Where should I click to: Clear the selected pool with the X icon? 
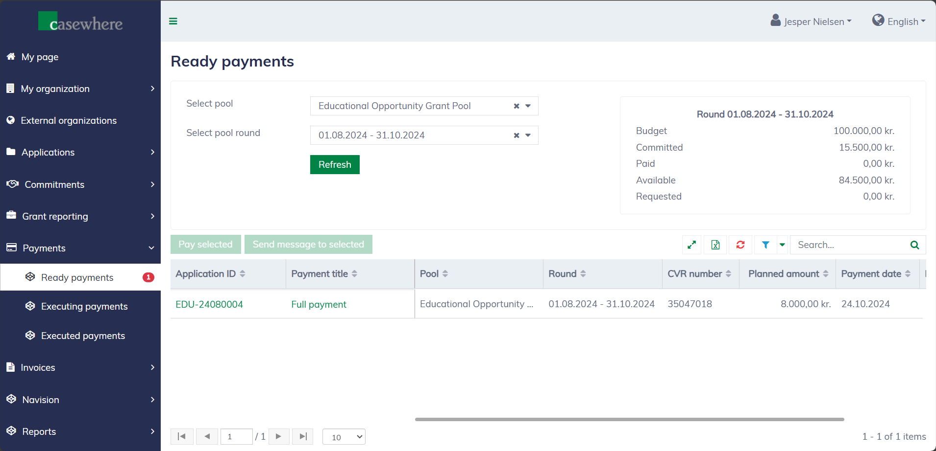tap(517, 106)
